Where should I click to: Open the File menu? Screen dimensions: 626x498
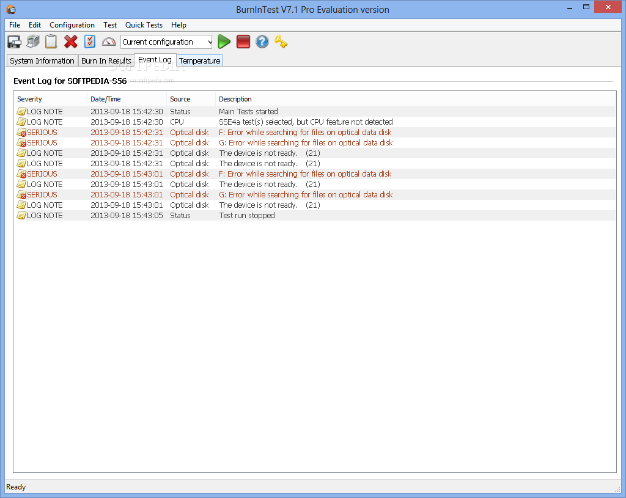pyautogui.click(x=15, y=24)
